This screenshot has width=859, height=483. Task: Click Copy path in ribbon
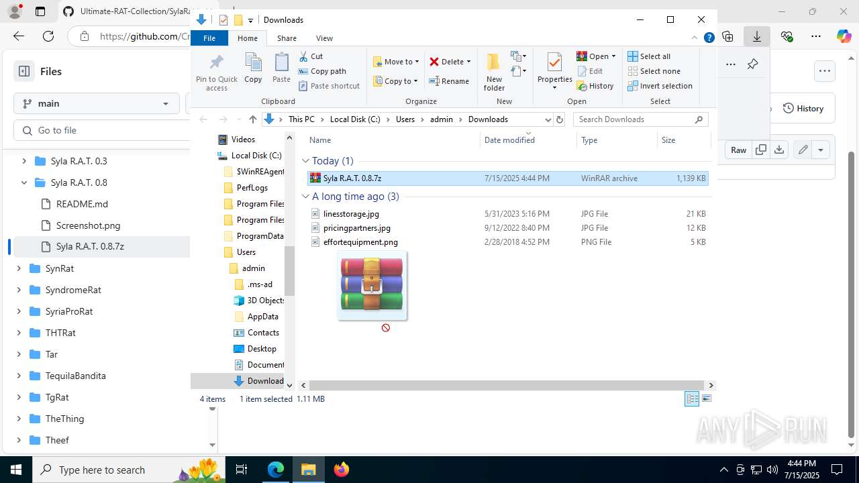(322, 71)
